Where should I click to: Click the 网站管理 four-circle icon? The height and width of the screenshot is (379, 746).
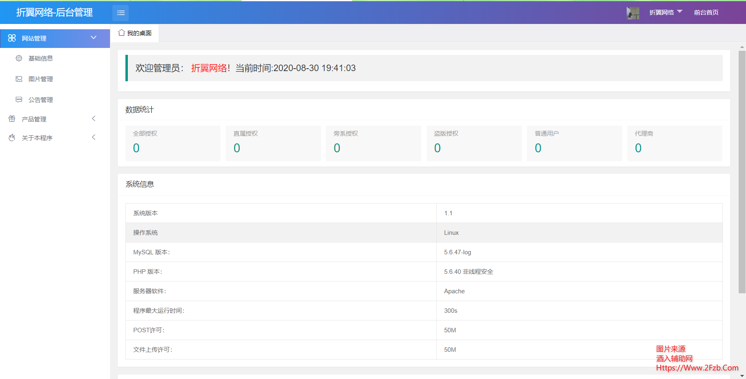pos(12,38)
